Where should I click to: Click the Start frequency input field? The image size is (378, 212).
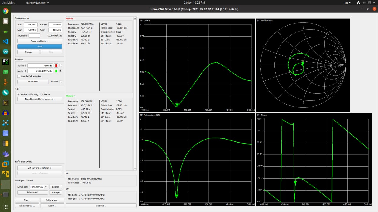(30, 24)
